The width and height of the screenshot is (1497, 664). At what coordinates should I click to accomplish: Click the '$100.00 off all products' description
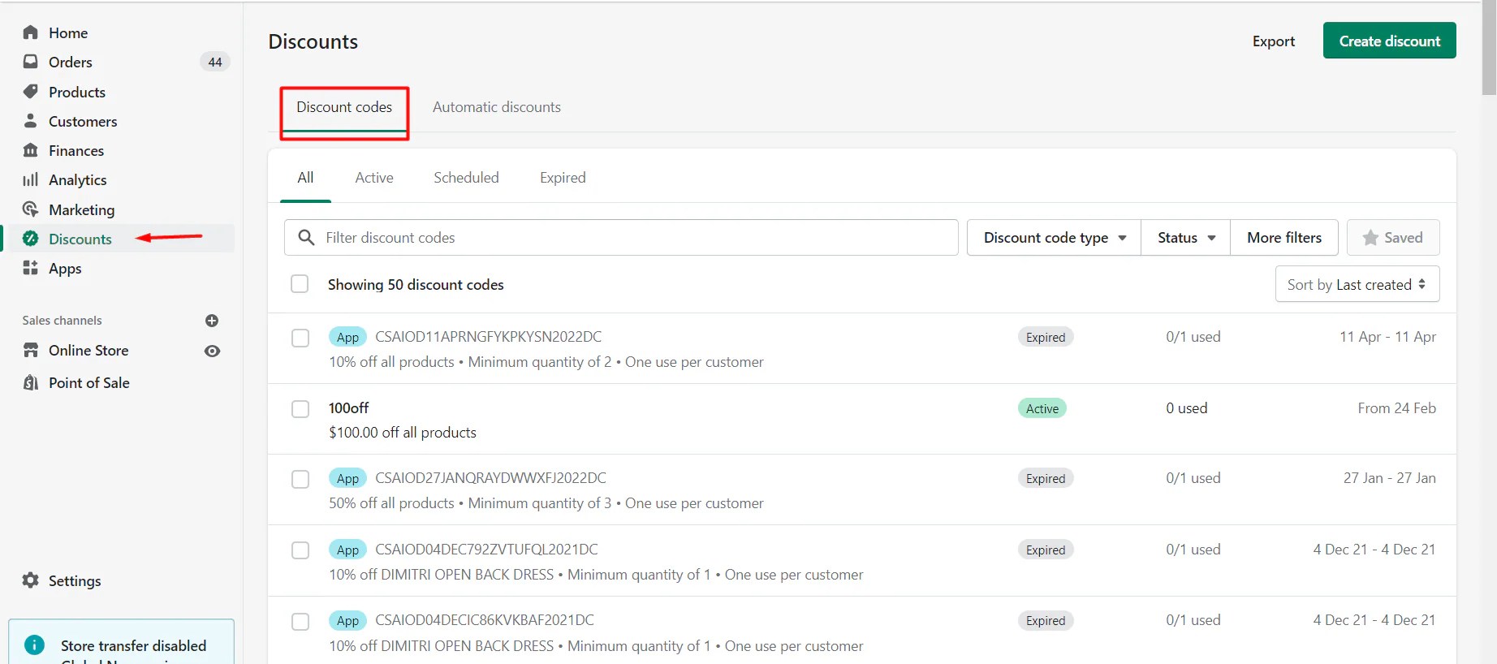pyautogui.click(x=403, y=433)
